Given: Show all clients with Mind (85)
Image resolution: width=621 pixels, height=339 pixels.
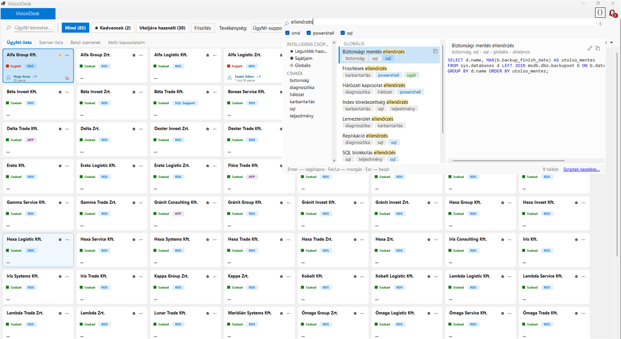Looking at the screenshot, I should coord(75,28).
